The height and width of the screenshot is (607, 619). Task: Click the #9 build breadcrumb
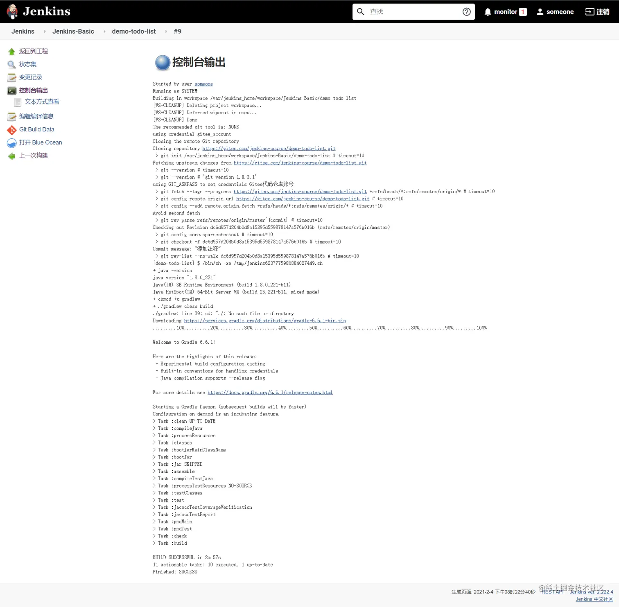point(178,32)
